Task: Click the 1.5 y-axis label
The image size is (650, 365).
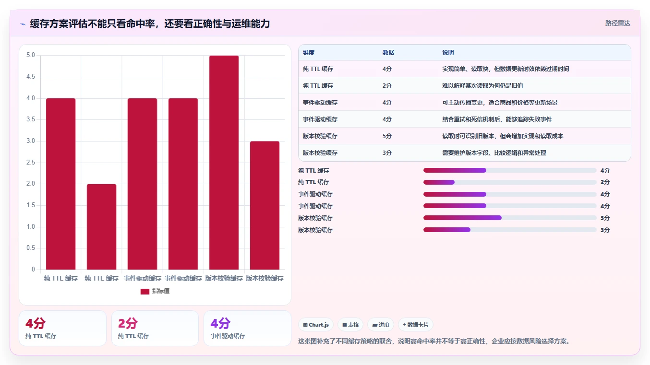Action: 31,205
